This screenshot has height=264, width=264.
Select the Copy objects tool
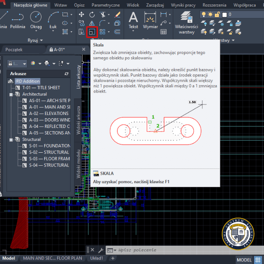click(82, 23)
